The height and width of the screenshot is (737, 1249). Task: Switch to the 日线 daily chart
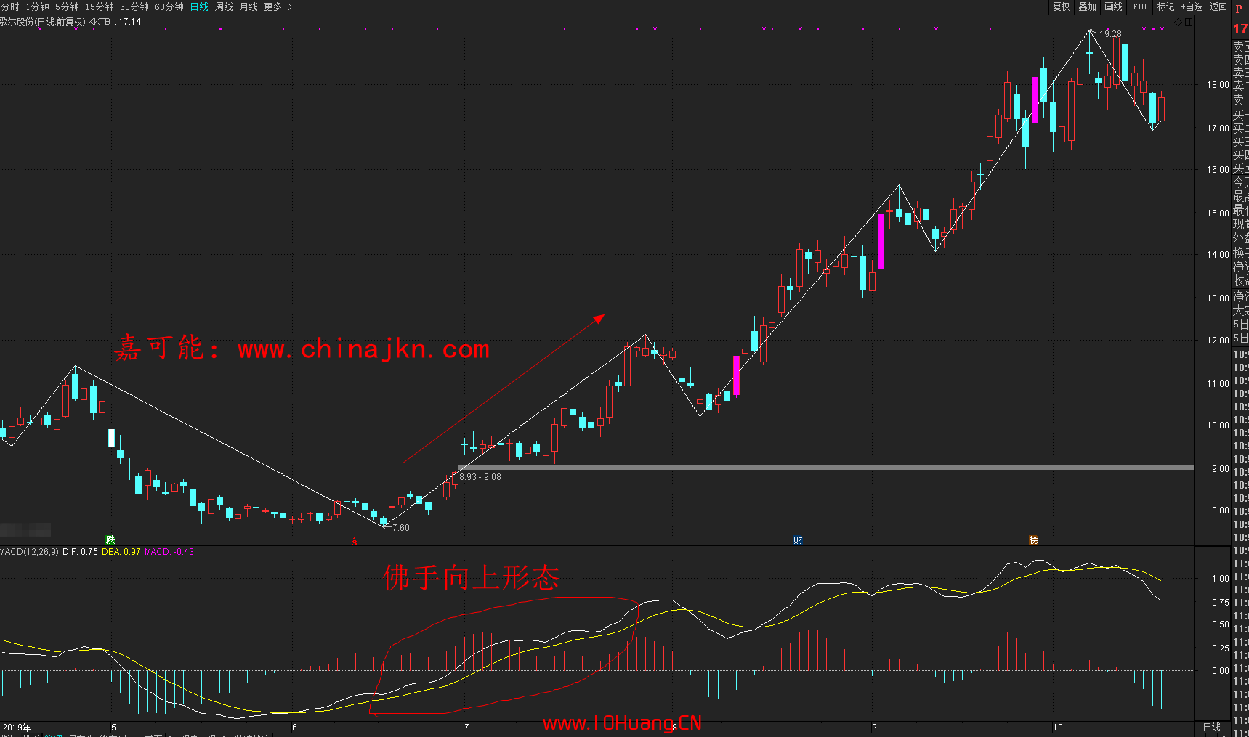click(199, 7)
